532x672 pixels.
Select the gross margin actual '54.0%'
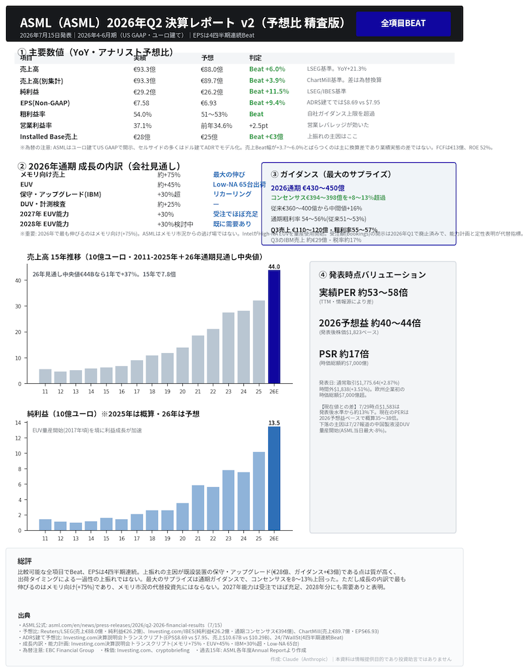tap(142, 114)
